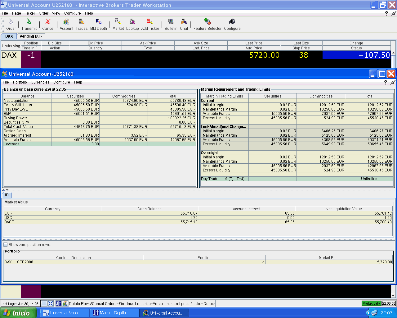Click the scroll-up arrow of ticker scrollbar

(394, 53)
